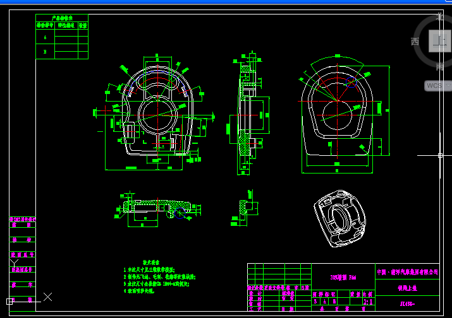Click technical requirement line 1
This screenshot has height=318, width=452.
click(149, 269)
